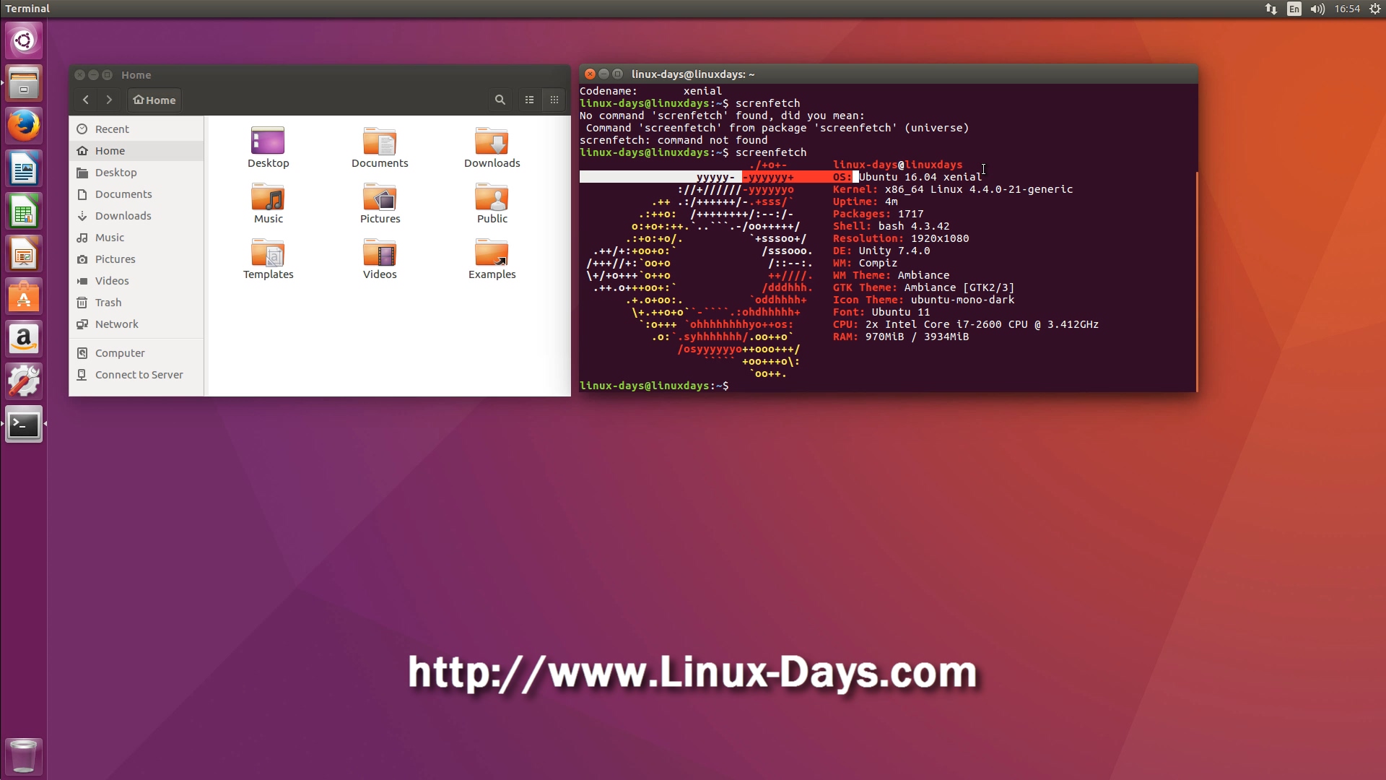Viewport: 1386px width, 780px height.
Task: Select Computer in Files sidebar
Action: coord(136,352)
